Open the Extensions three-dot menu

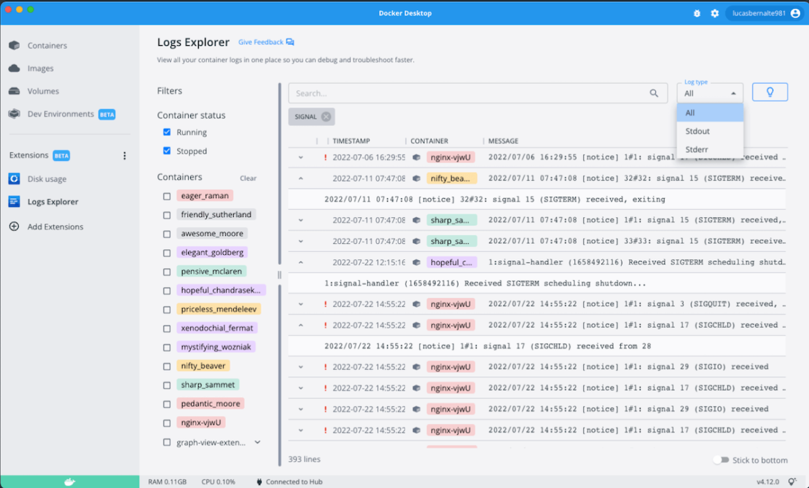pos(125,156)
